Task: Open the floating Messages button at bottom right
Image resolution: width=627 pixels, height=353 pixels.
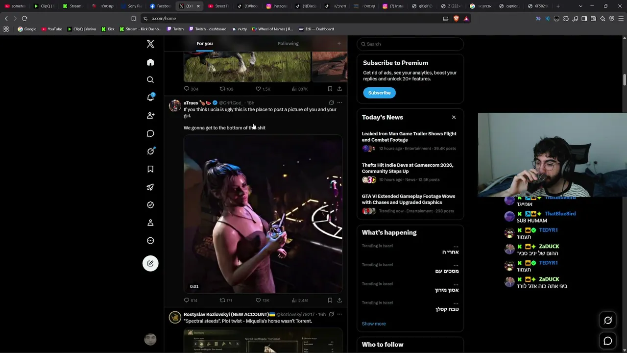Action: click(x=608, y=341)
